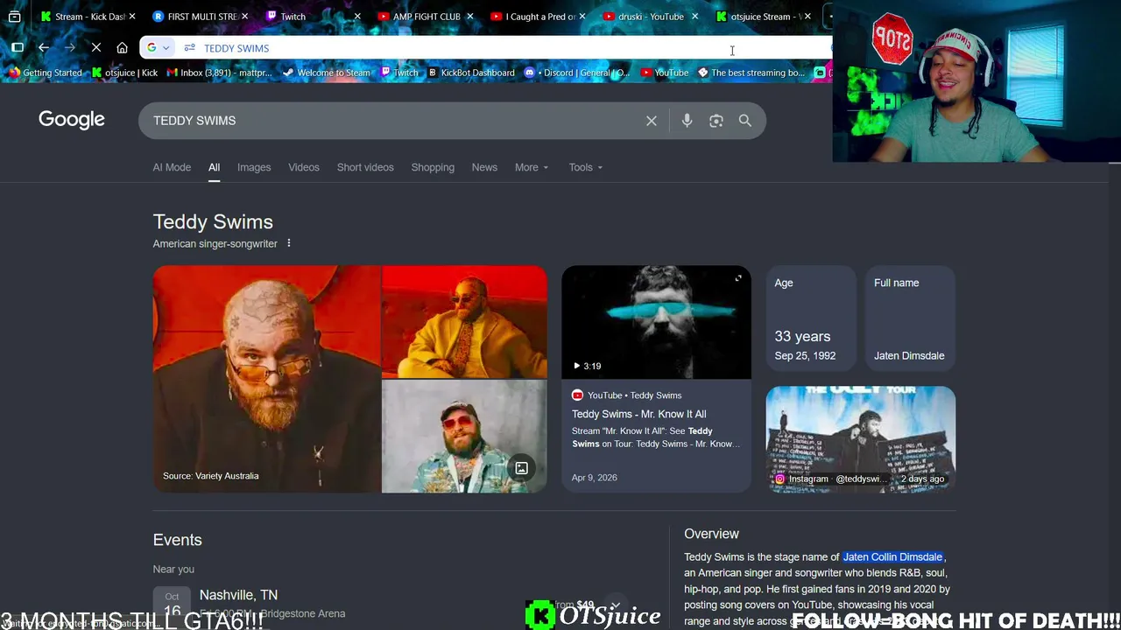Close the AMP FIGHT CLUB tab
Viewport: 1121px width, 630px height.
[470, 17]
